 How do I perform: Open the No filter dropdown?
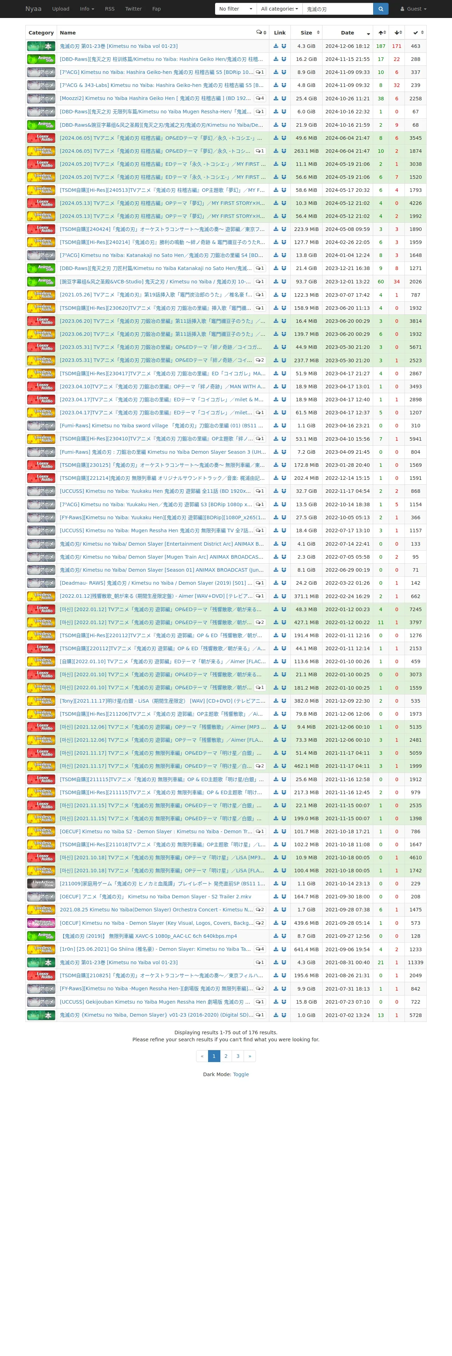236,9
